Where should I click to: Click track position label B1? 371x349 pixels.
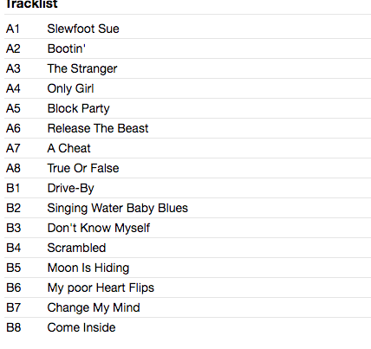[13, 188]
